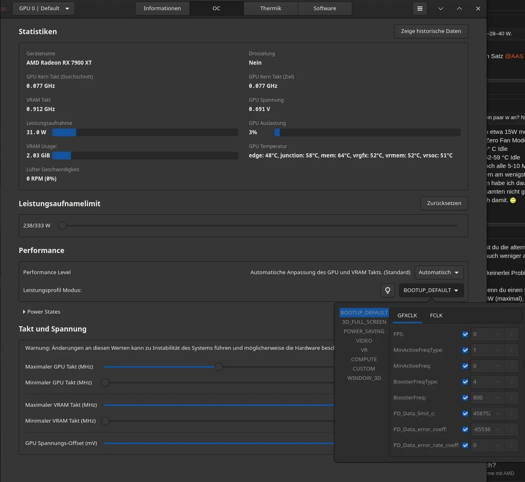This screenshot has width=525, height=482.
Task: Click the BoosterFreq input field showing 800
Action: [481, 398]
